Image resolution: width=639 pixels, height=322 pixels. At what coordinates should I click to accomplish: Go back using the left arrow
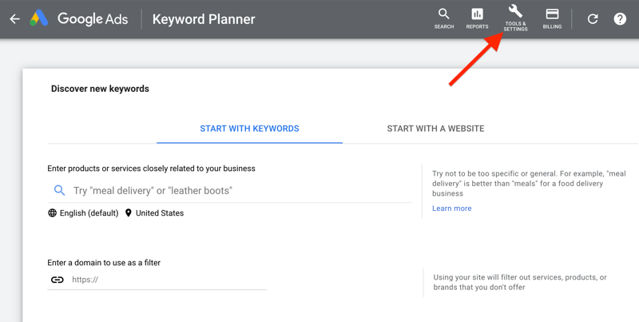(x=14, y=18)
